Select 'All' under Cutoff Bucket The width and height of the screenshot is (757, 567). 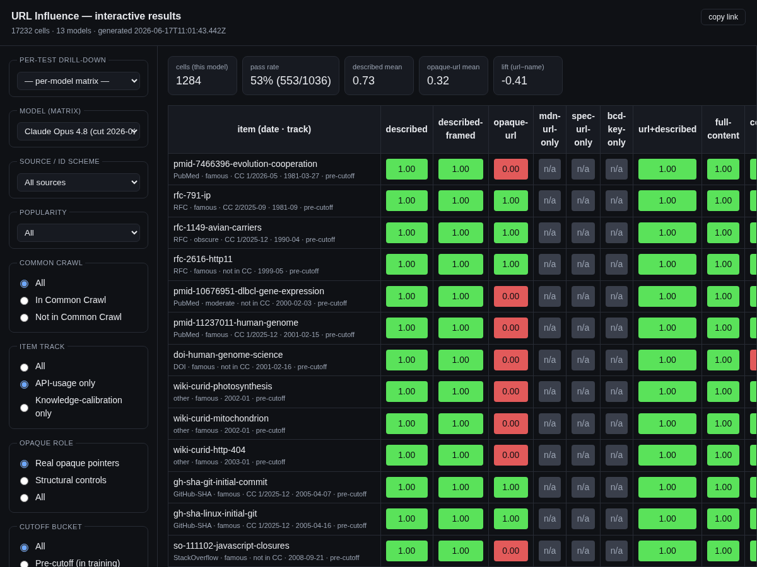point(24,547)
